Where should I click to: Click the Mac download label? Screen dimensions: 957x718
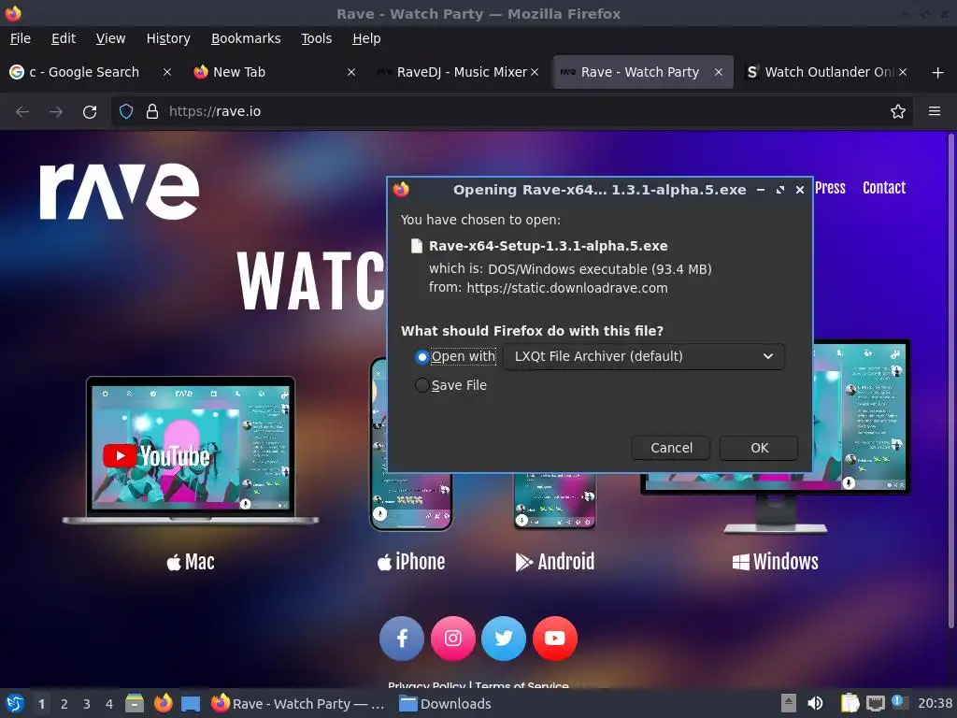point(191,562)
